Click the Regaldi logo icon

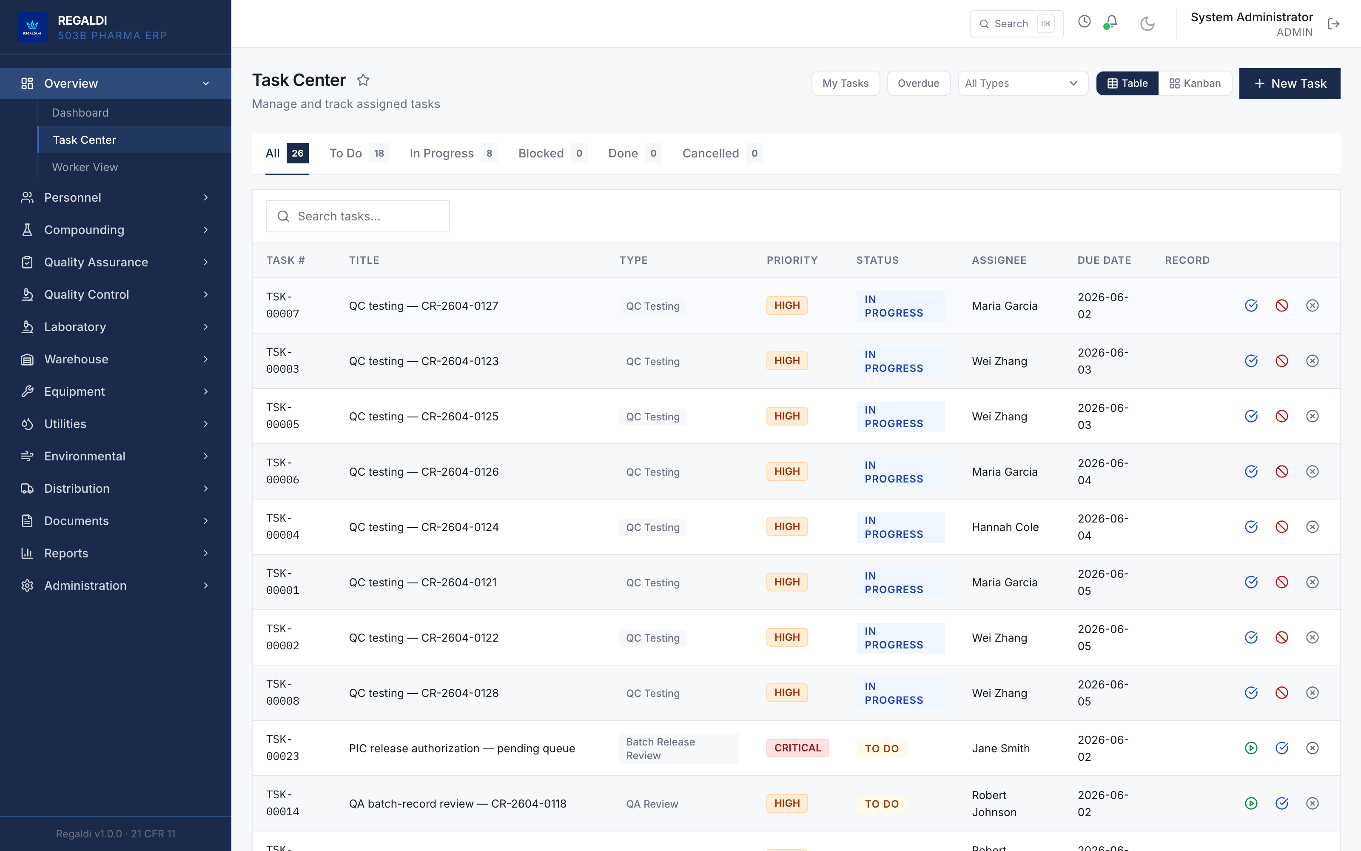pyautogui.click(x=32, y=27)
